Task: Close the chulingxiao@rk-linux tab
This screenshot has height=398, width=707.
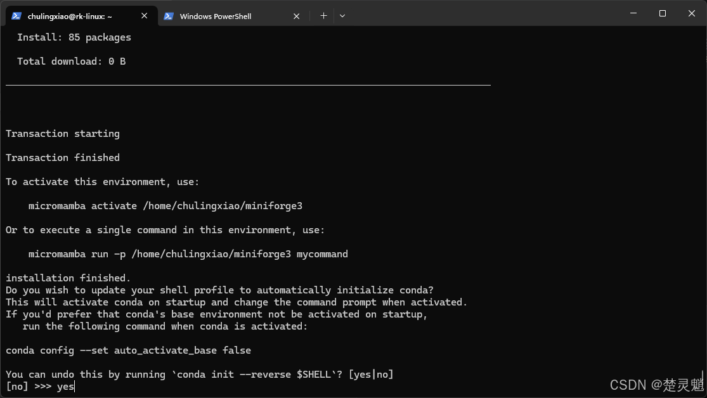Action: (x=145, y=16)
